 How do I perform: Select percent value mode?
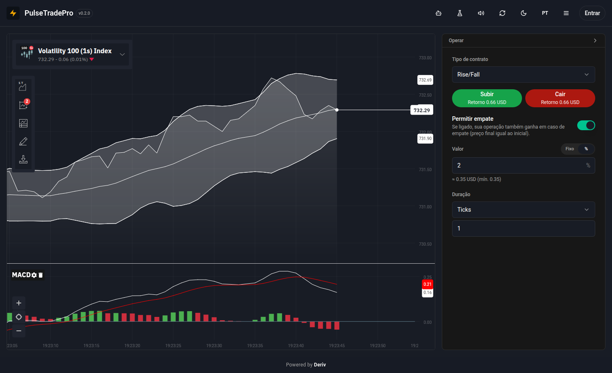click(586, 149)
